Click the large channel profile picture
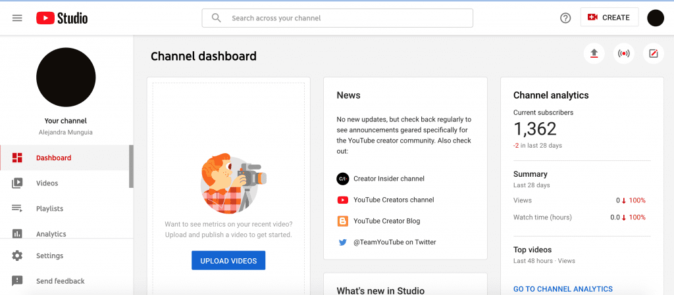This screenshot has height=295, width=674. click(66, 78)
